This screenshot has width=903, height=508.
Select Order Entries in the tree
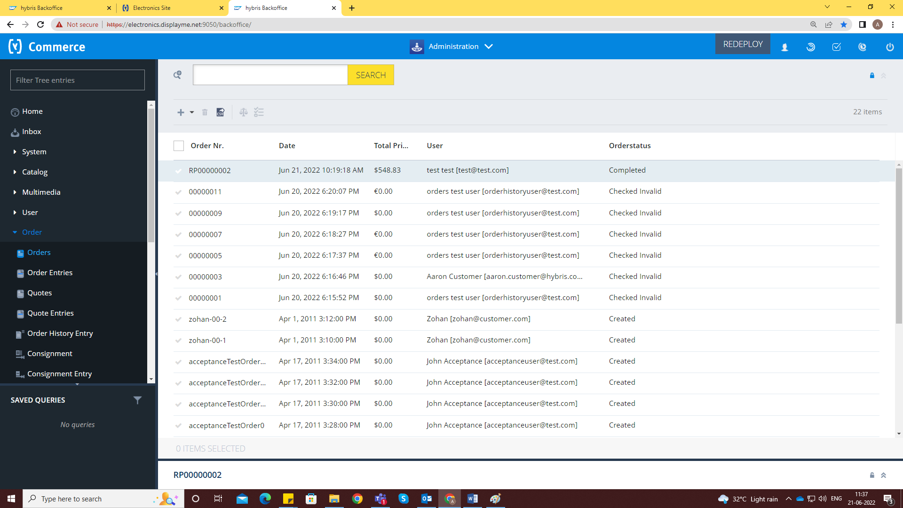[50, 273]
